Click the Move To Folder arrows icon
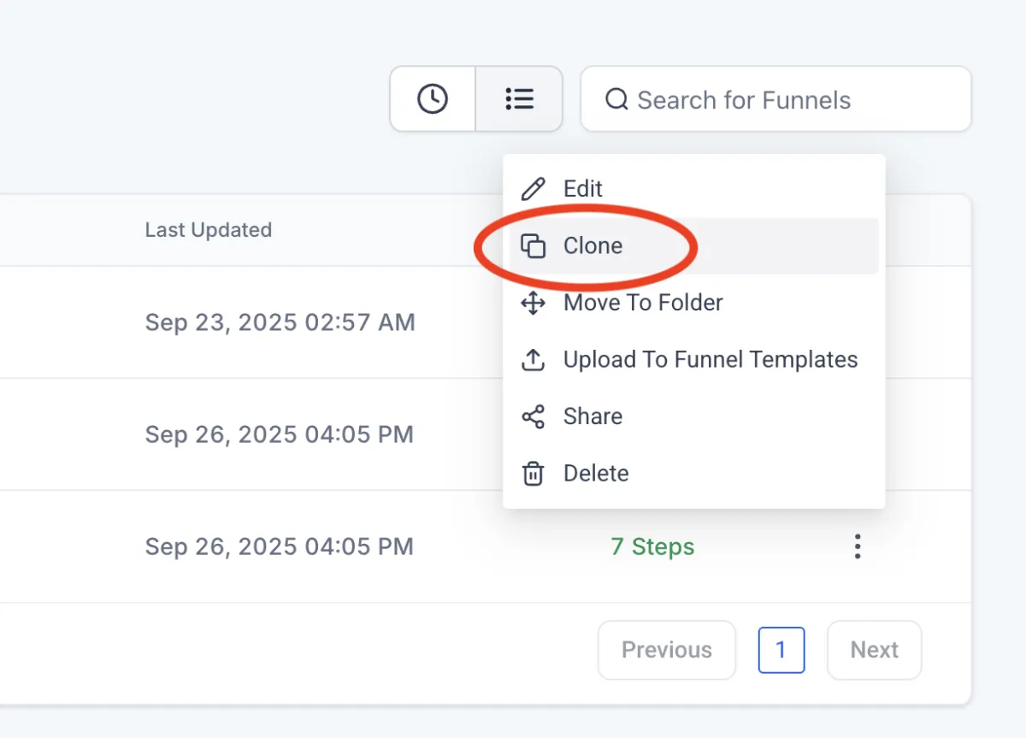Image resolution: width=1026 pixels, height=738 pixels. [x=534, y=303]
